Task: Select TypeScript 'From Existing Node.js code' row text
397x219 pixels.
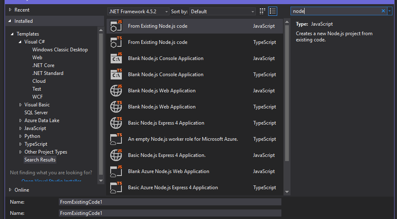Action: [x=158, y=42]
